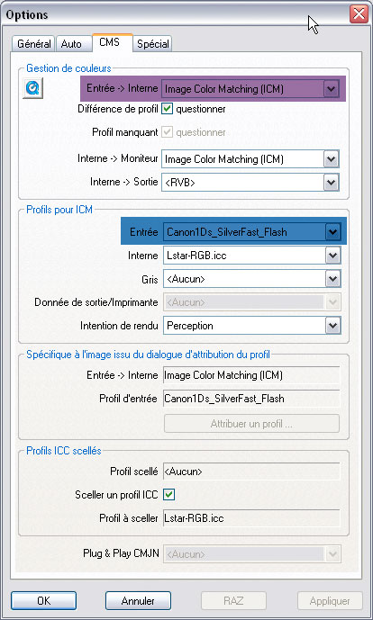The width and height of the screenshot is (373, 620).
Task: Open the Interne -> Sortie RVB dropdown
Action: pyautogui.click(x=250, y=183)
